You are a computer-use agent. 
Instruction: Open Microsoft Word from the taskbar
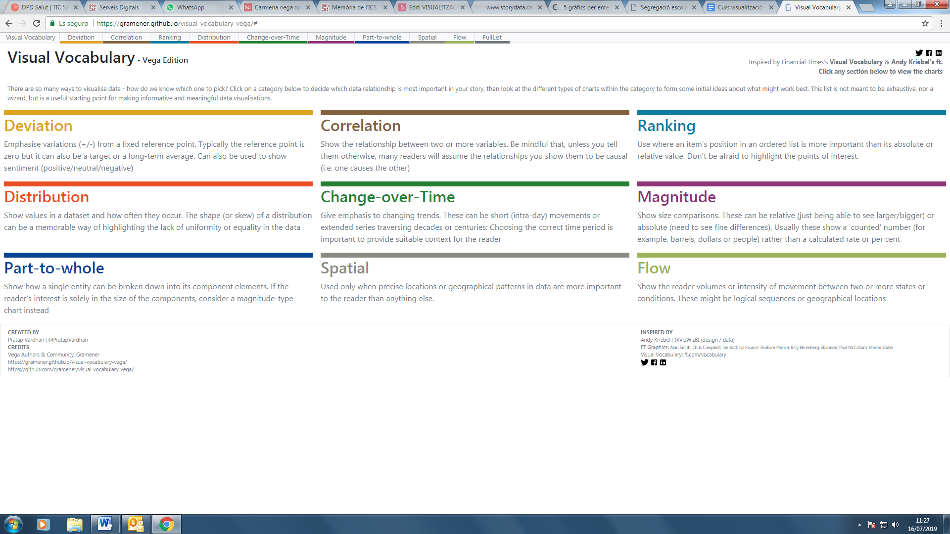click(105, 524)
